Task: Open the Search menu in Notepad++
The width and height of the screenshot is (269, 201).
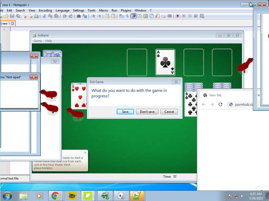Action: [x=20, y=10]
